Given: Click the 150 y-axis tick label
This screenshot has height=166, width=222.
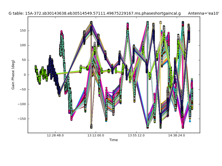Looking at the screenshot, I should pyautogui.click(x=23, y=31).
